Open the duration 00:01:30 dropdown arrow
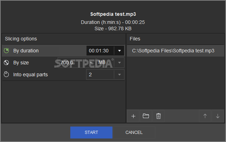226x142 pixels. [119, 51]
